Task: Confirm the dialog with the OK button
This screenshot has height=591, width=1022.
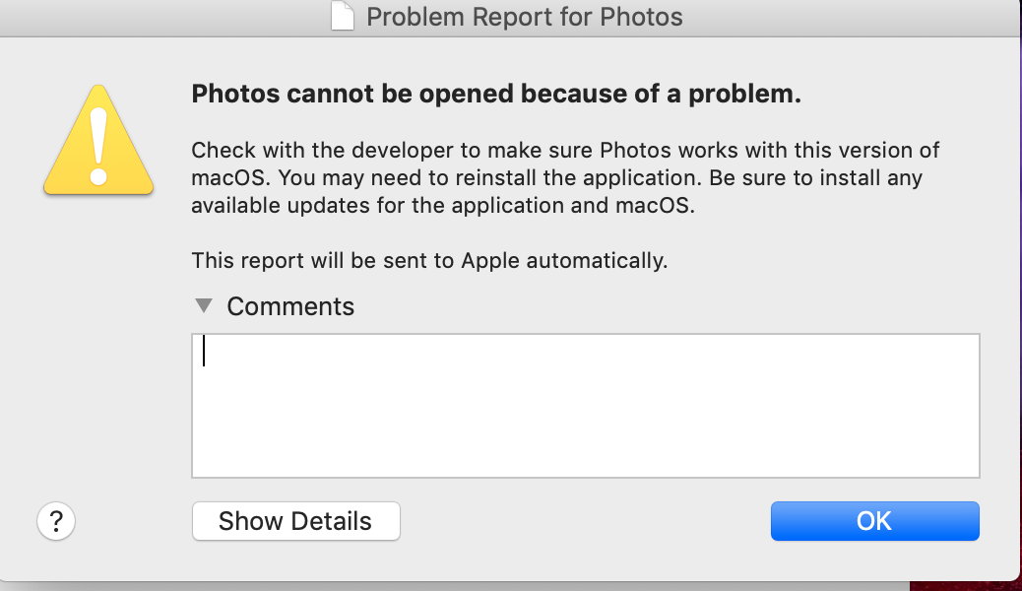Action: coord(874,521)
